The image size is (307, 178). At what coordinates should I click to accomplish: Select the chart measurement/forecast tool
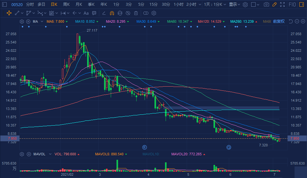51,13
